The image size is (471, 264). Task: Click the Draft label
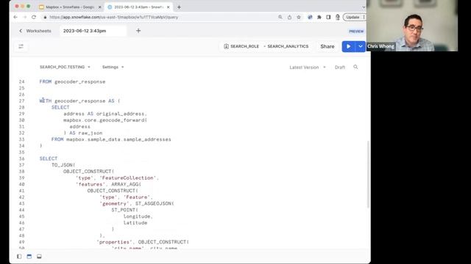coord(340,67)
